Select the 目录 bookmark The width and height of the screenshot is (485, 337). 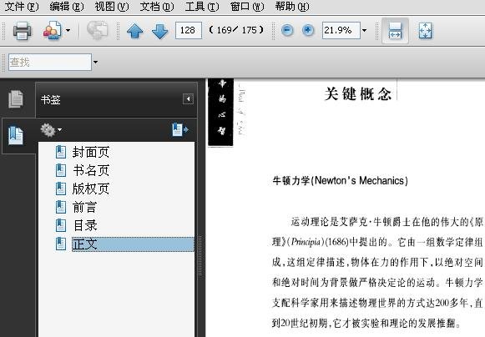85,225
